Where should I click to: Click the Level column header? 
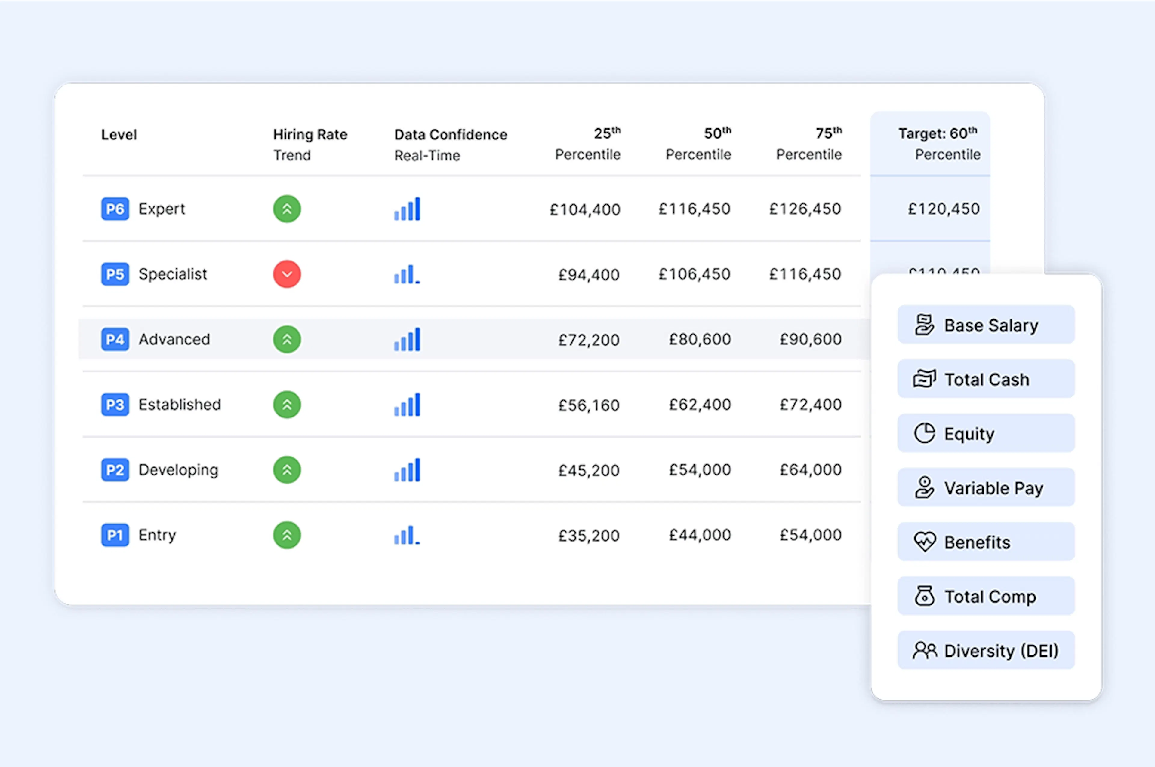(119, 135)
